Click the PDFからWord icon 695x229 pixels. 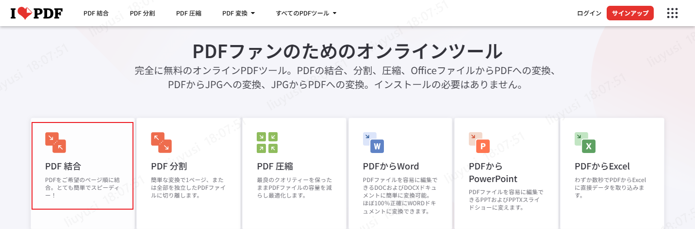(373, 142)
